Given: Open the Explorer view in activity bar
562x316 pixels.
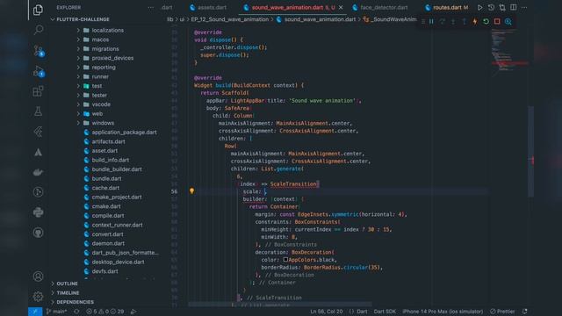Looking at the screenshot, I should [38, 10].
